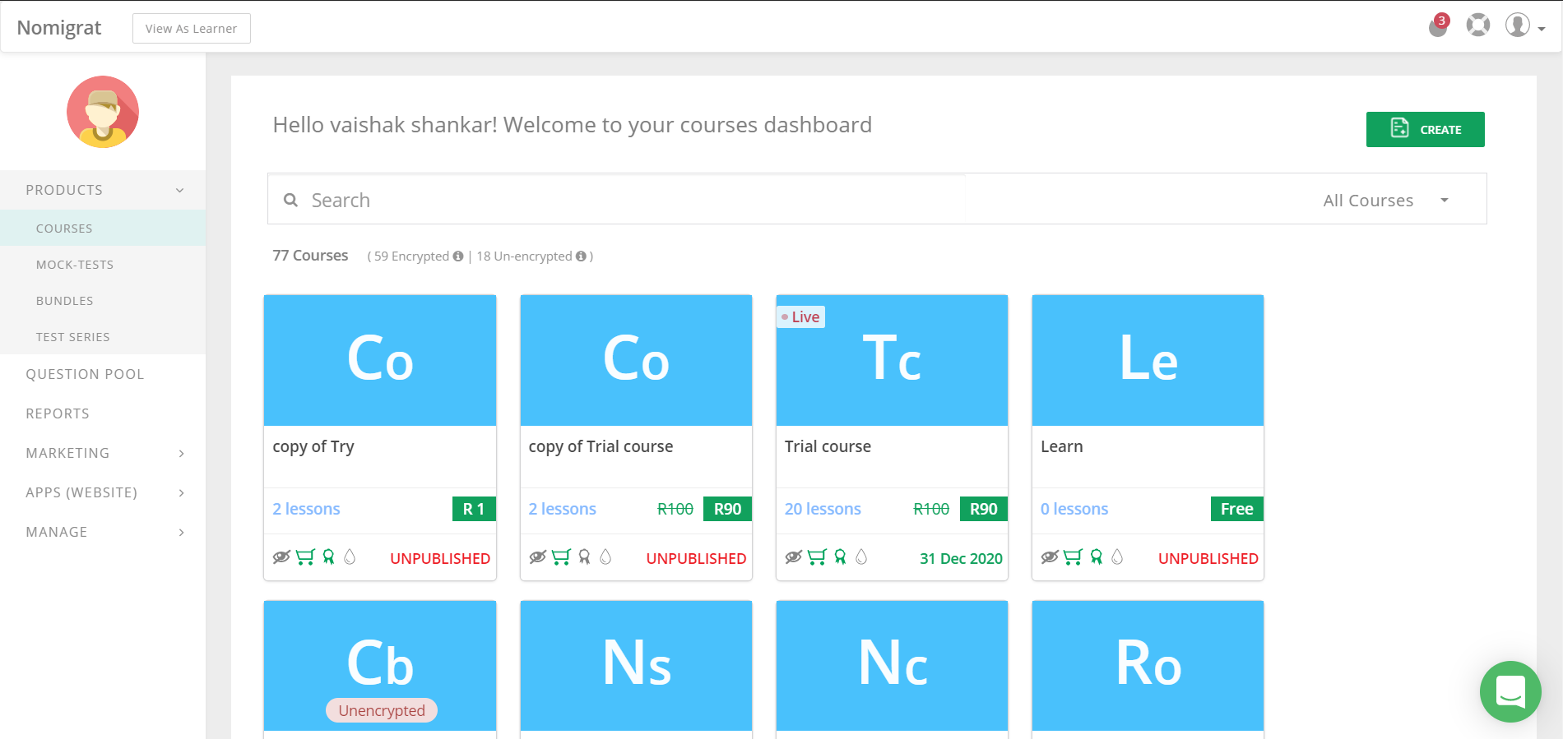Open the info icon next to 18 Un-encrypted

581,256
